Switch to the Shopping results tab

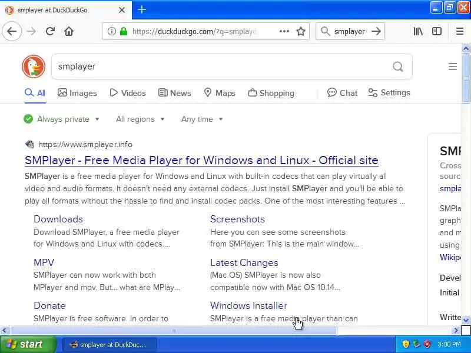[x=271, y=93]
